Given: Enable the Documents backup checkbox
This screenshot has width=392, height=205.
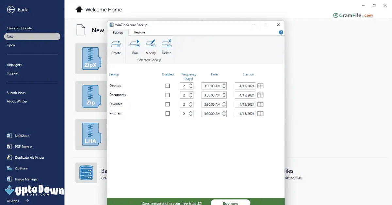Looking at the screenshot, I should point(168,95).
